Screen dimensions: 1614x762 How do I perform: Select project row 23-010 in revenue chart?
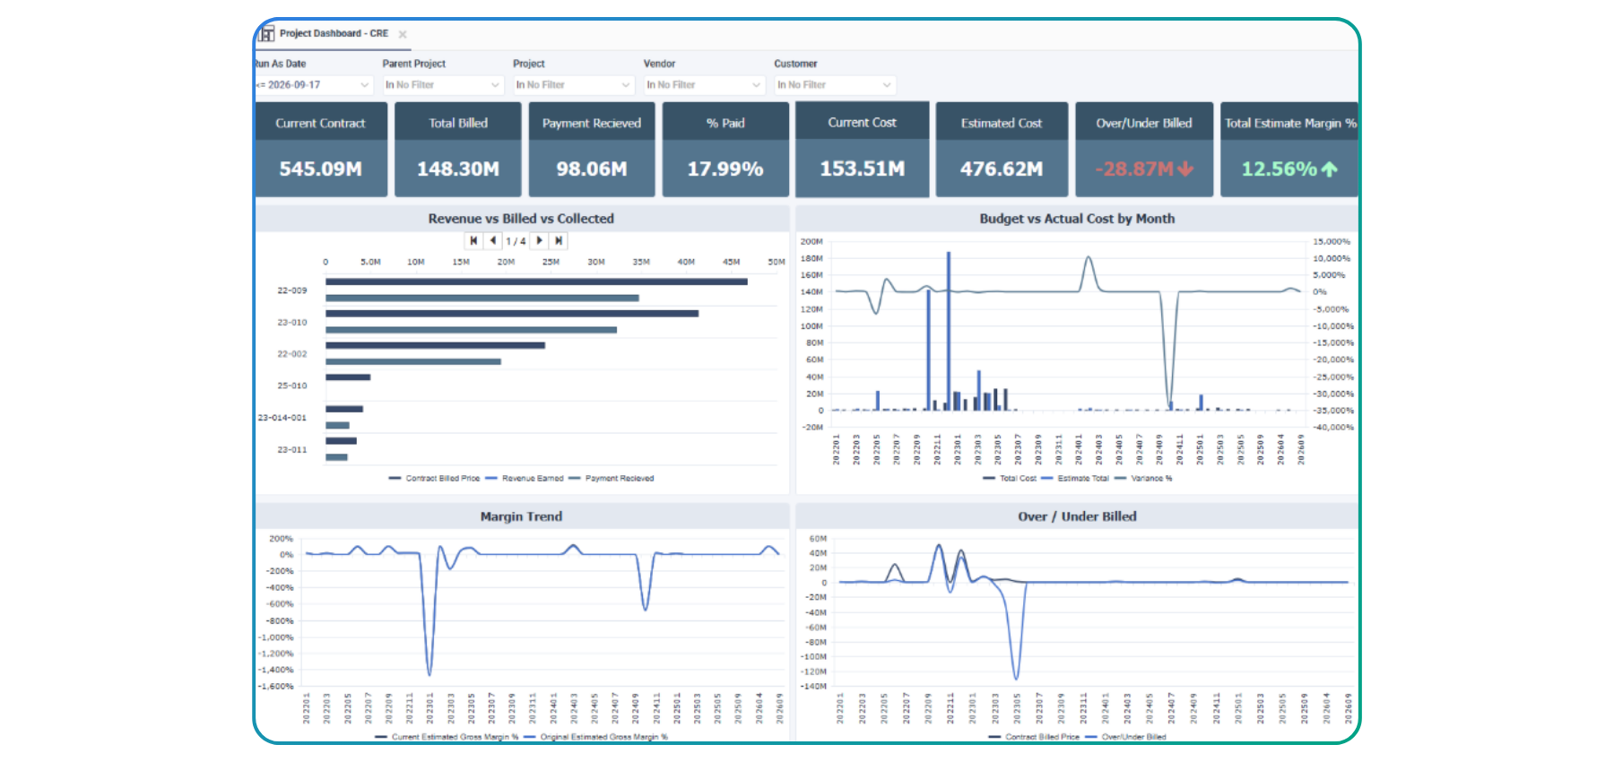292,323
